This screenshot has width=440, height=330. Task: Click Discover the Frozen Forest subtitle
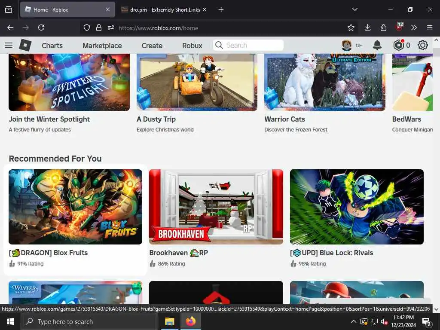(x=296, y=130)
